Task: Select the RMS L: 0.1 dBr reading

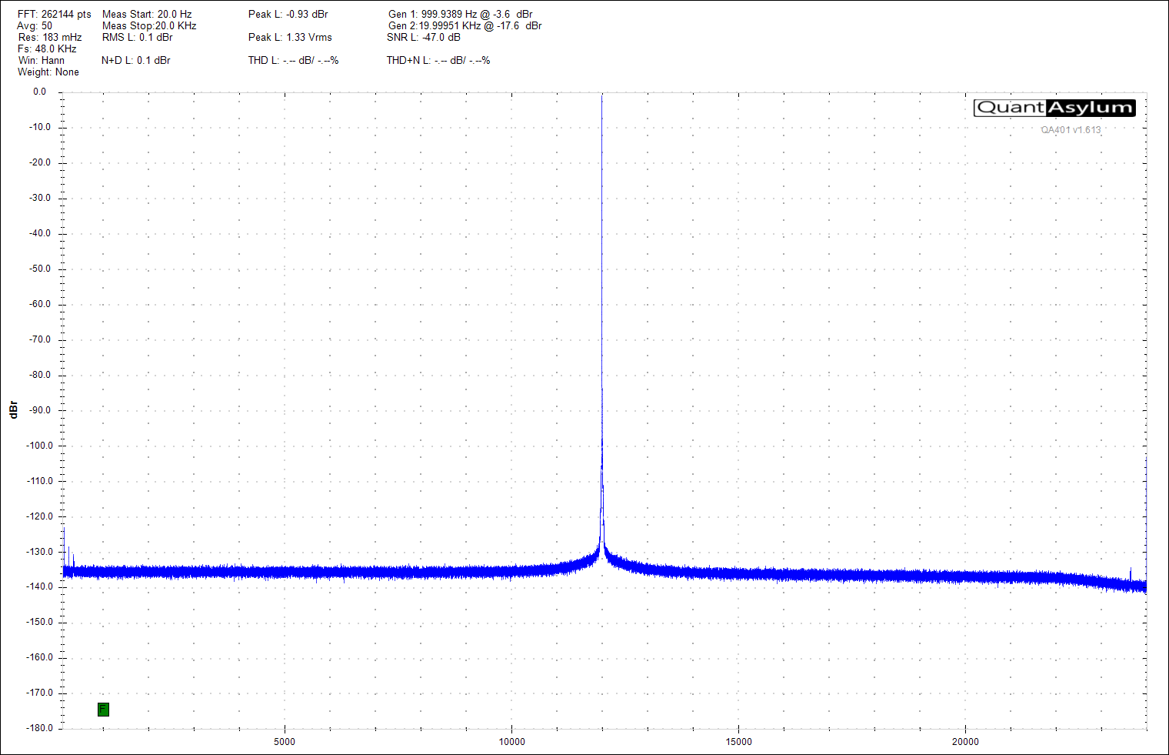Action: (x=138, y=38)
